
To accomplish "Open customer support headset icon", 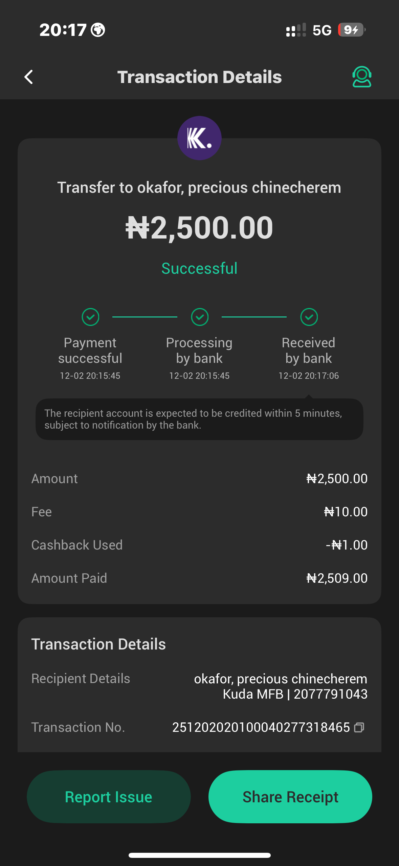I will click(x=362, y=77).
